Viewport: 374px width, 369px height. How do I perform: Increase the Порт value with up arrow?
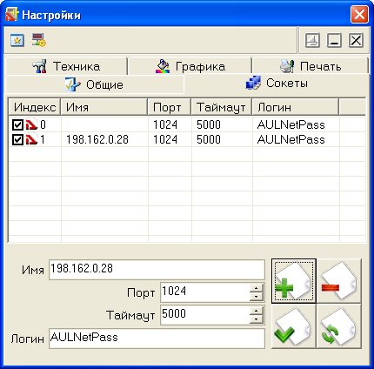click(x=256, y=288)
